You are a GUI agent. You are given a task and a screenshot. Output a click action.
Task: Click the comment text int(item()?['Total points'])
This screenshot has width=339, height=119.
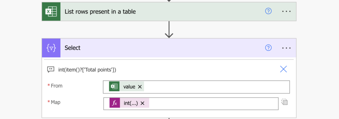click(87, 70)
